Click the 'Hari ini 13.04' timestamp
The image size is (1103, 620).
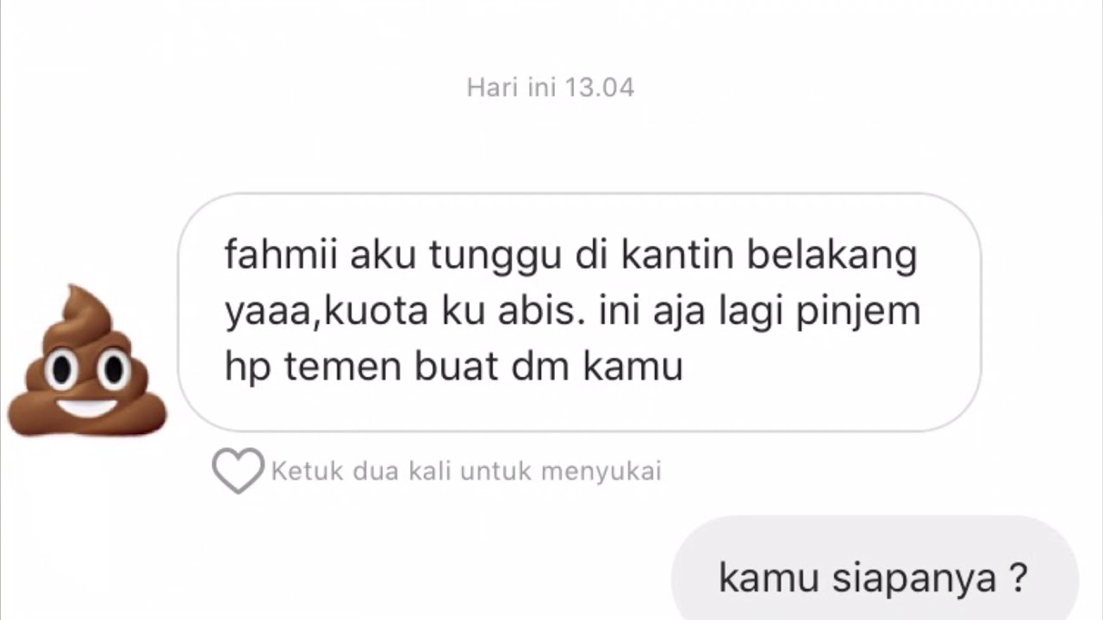pyautogui.click(x=551, y=88)
